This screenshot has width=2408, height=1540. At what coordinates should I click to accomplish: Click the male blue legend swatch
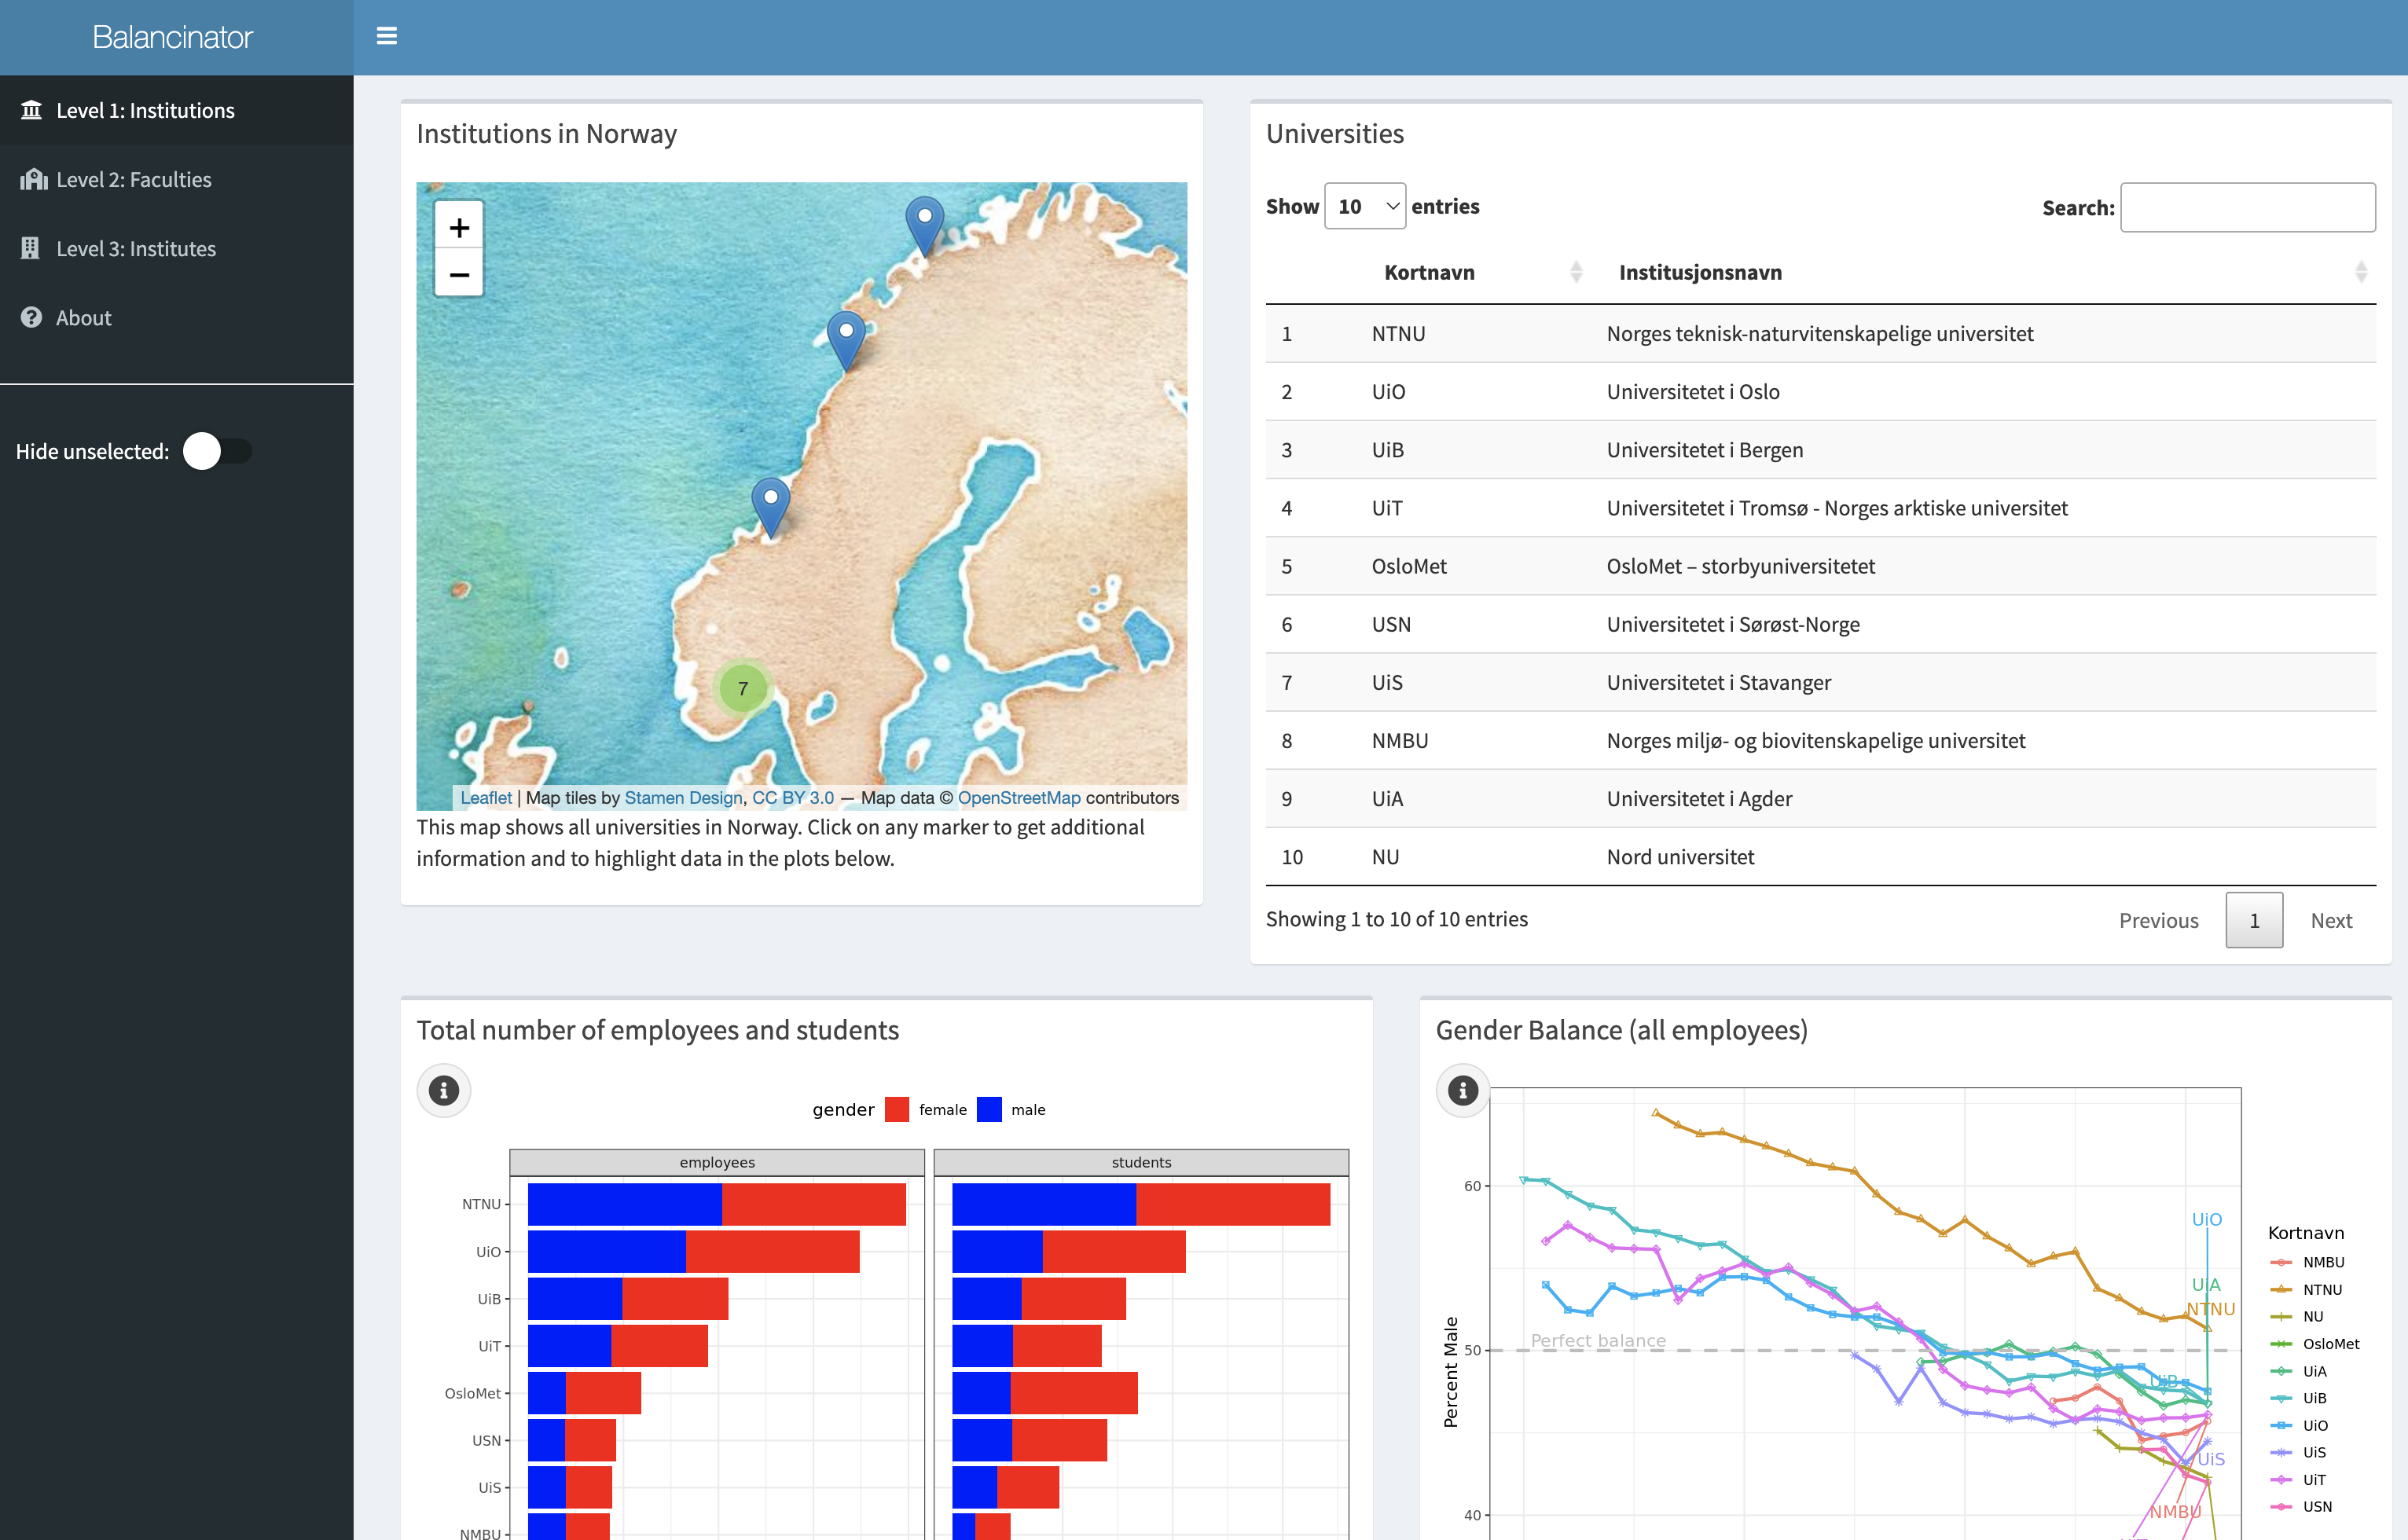(989, 1109)
